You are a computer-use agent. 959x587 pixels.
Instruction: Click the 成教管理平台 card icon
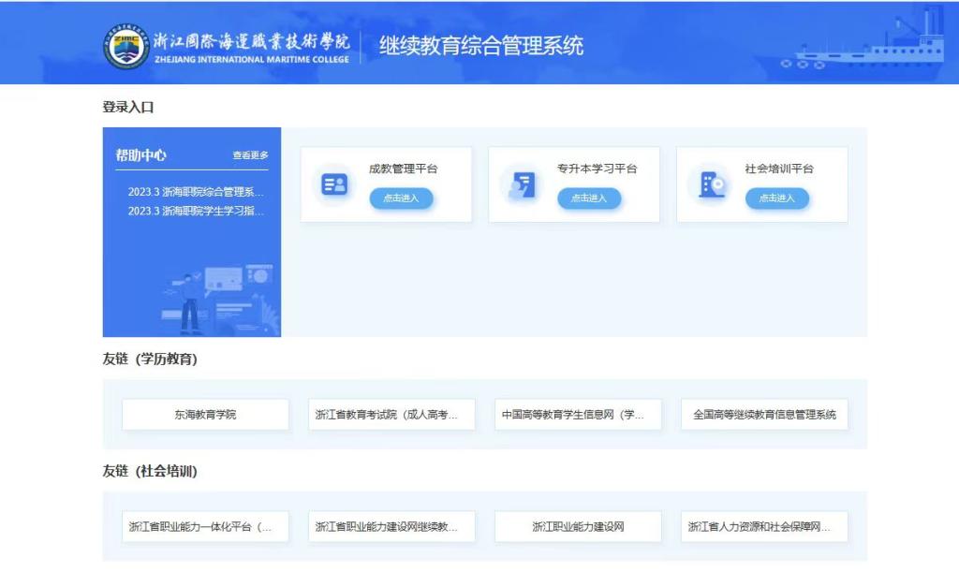[x=334, y=184]
